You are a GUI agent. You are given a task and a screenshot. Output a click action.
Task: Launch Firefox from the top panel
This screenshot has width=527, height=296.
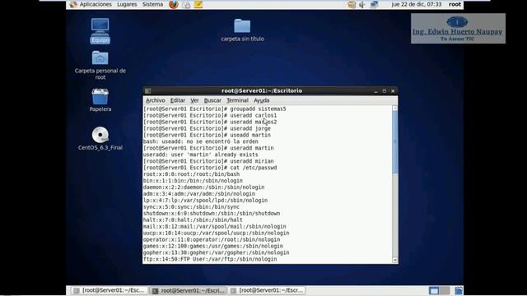click(x=174, y=4)
